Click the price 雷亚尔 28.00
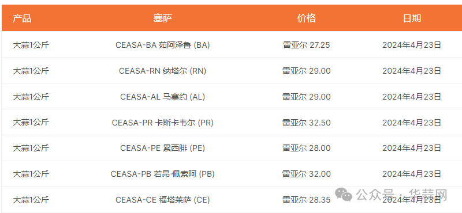 306,148
